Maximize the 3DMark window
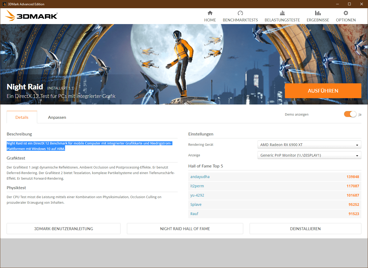 pyautogui.click(x=349, y=4)
